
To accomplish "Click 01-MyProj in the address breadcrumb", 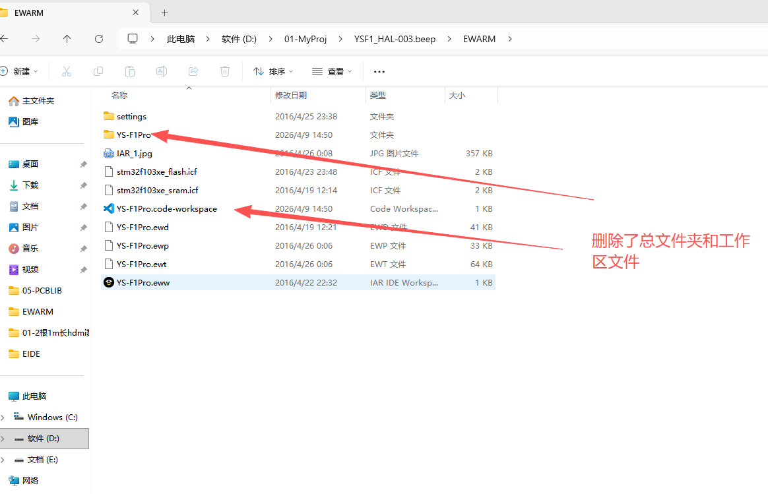I will point(305,39).
